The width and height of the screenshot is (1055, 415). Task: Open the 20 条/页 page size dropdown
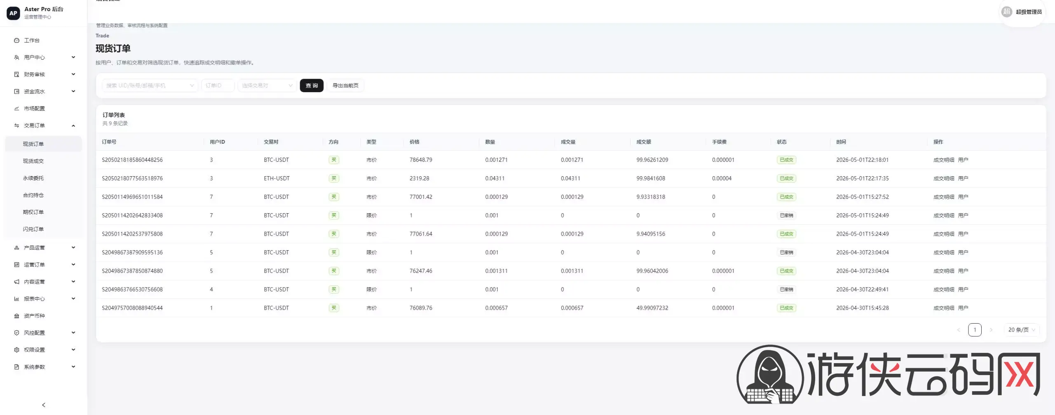(1021, 330)
